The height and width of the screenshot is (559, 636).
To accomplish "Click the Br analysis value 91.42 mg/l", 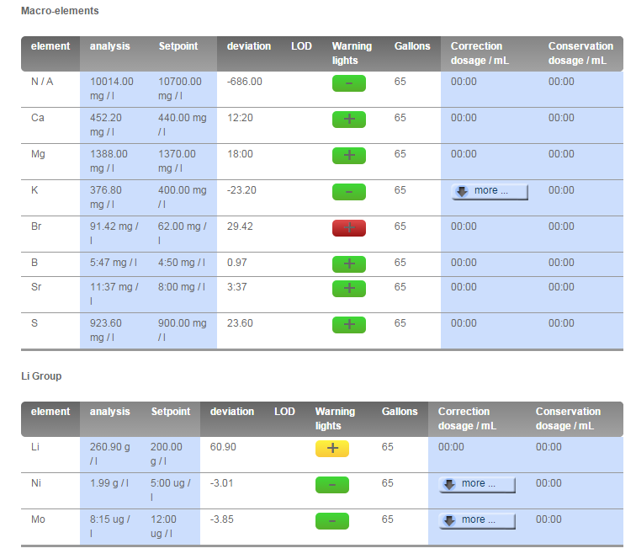I will 114,233.
